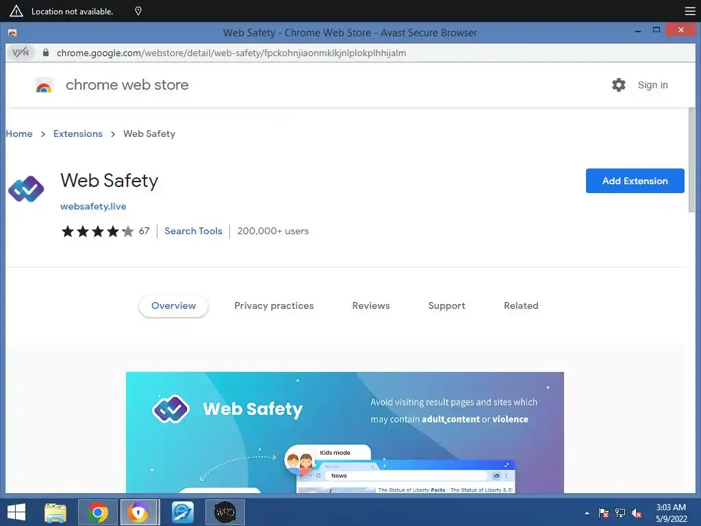
Task: Click the Sign in link
Action: (652, 85)
